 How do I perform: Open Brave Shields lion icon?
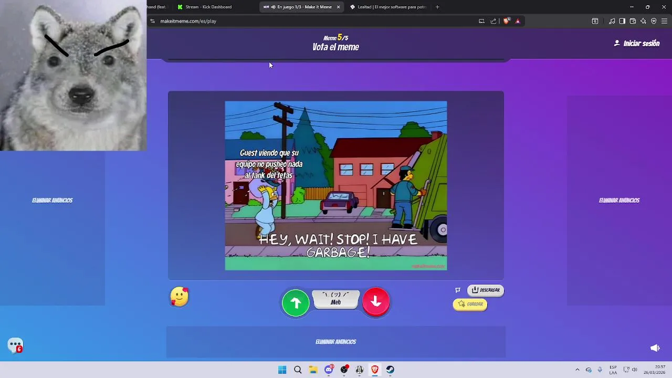[506, 21]
